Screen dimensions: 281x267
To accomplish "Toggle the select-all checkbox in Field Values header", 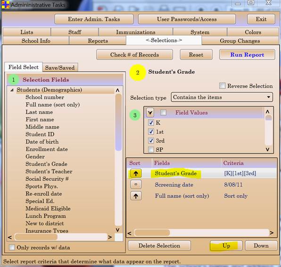I will 163,113.
